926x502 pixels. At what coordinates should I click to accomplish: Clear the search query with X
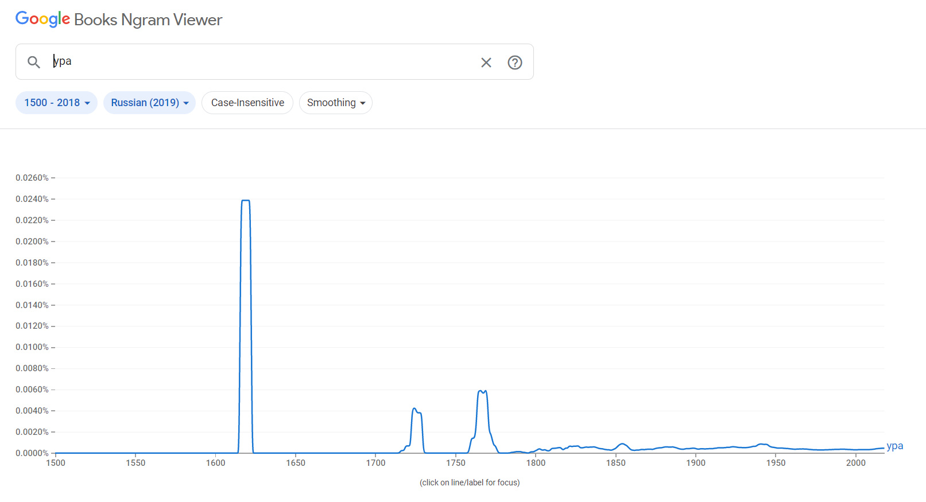coord(486,63)
